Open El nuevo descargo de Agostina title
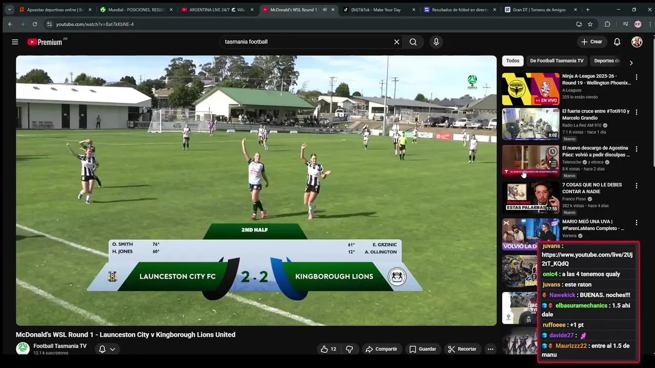The height and width of the screenshot is (368, 655). (x=595, y=151)
